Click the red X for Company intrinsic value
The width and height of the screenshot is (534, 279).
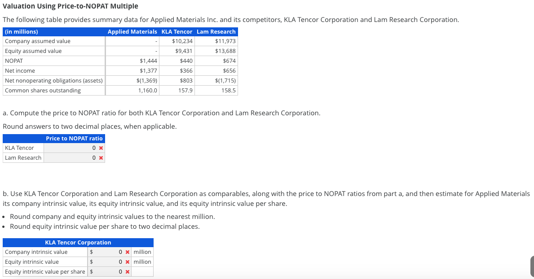click(x=128, y=252)
